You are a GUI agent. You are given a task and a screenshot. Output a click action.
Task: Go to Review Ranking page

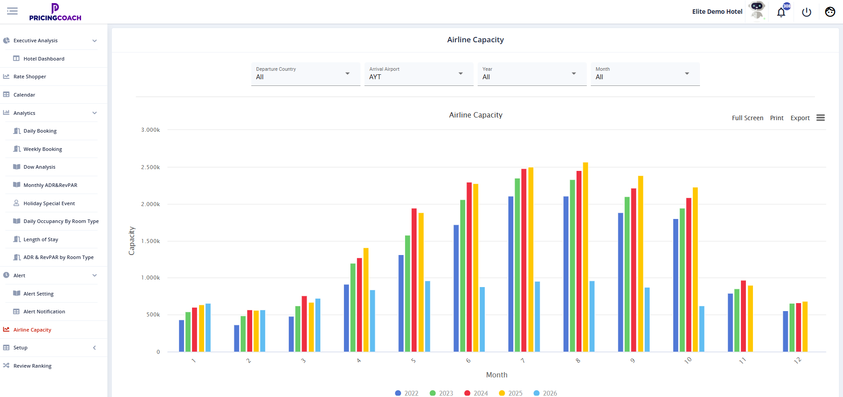click(x=33, y=366)
